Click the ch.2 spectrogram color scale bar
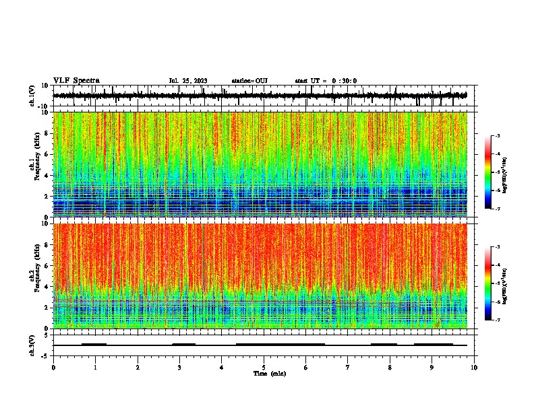The height and width of the screenshot is (412, 534). point(487,283)
